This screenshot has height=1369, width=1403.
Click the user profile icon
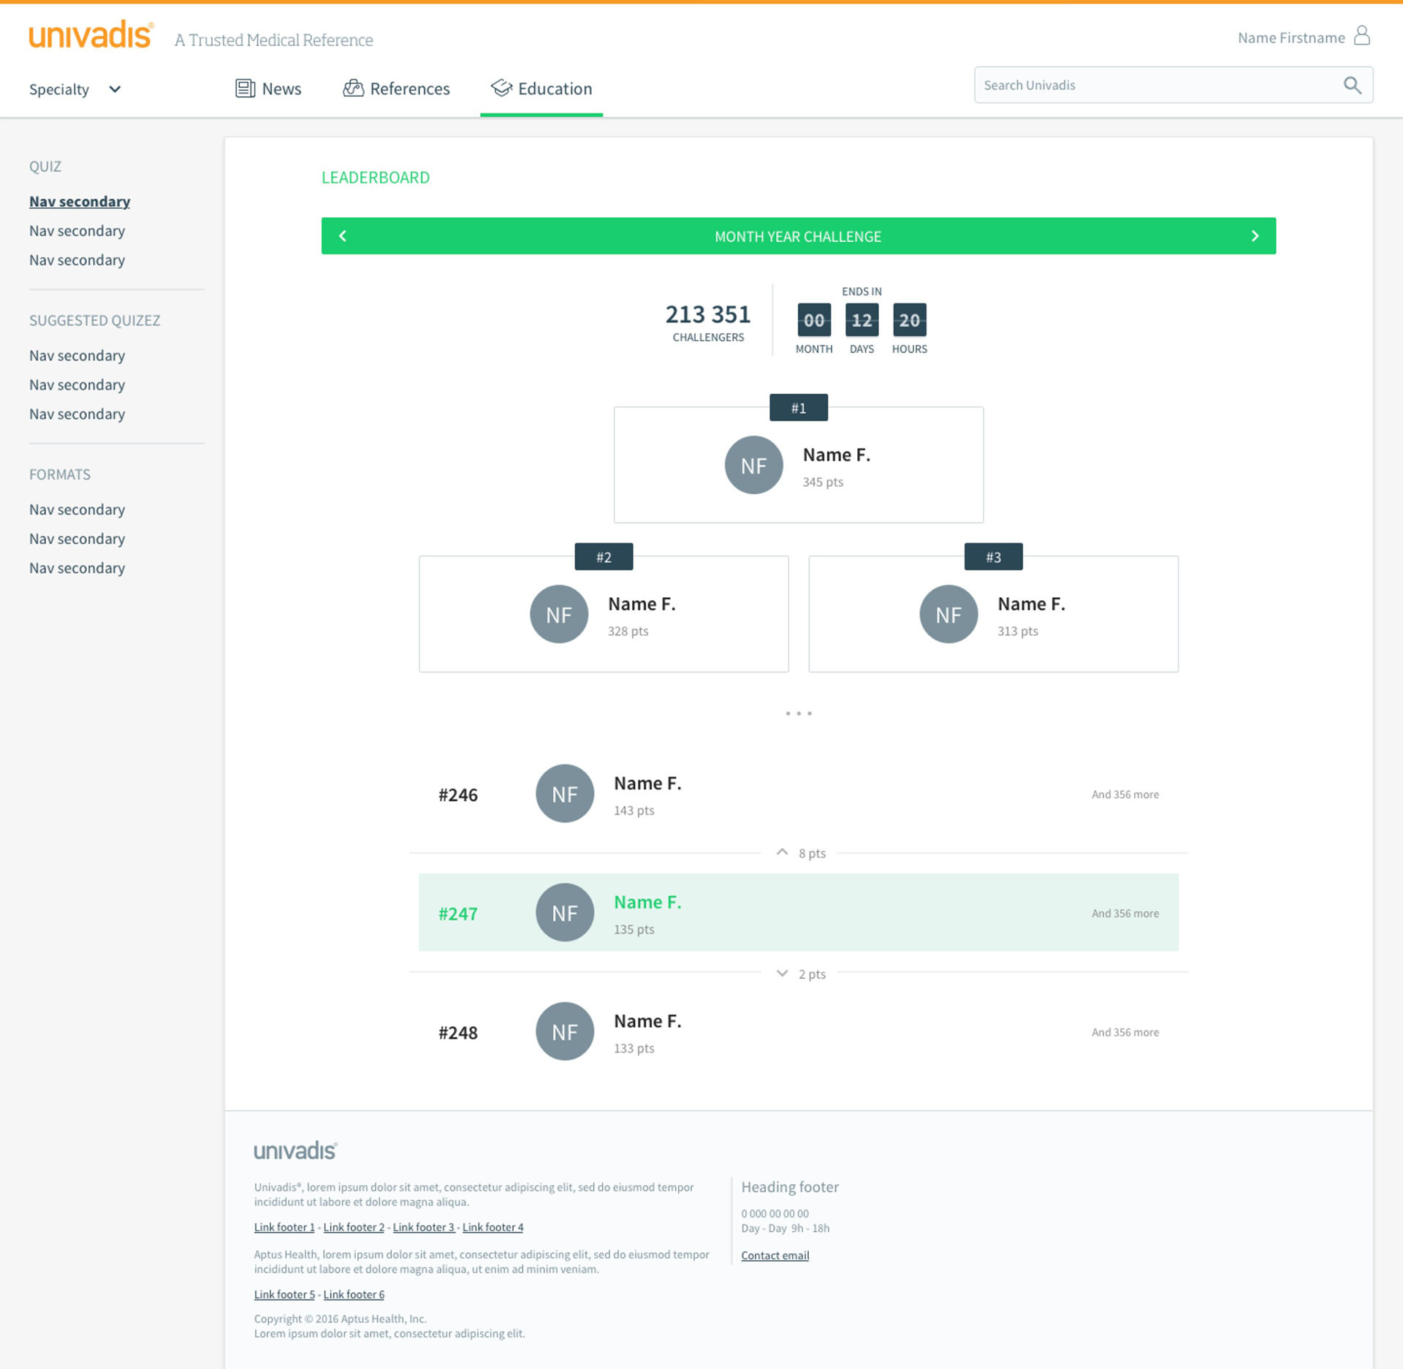[x=1361, y=36]
